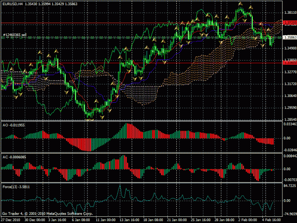Viewport: 297px width, 223px height.
Task: Click the 30 Dec 00:00 time label
Action: pyautogui.click(x=35, y=220)
